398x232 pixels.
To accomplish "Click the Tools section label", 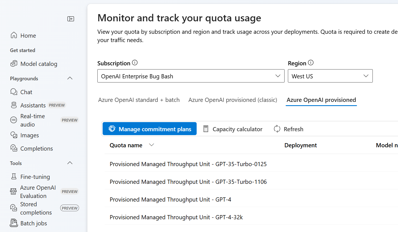I will [16, 163].
